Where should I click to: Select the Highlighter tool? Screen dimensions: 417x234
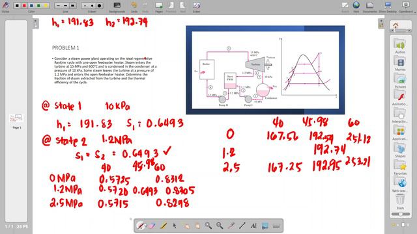(163, 226)
